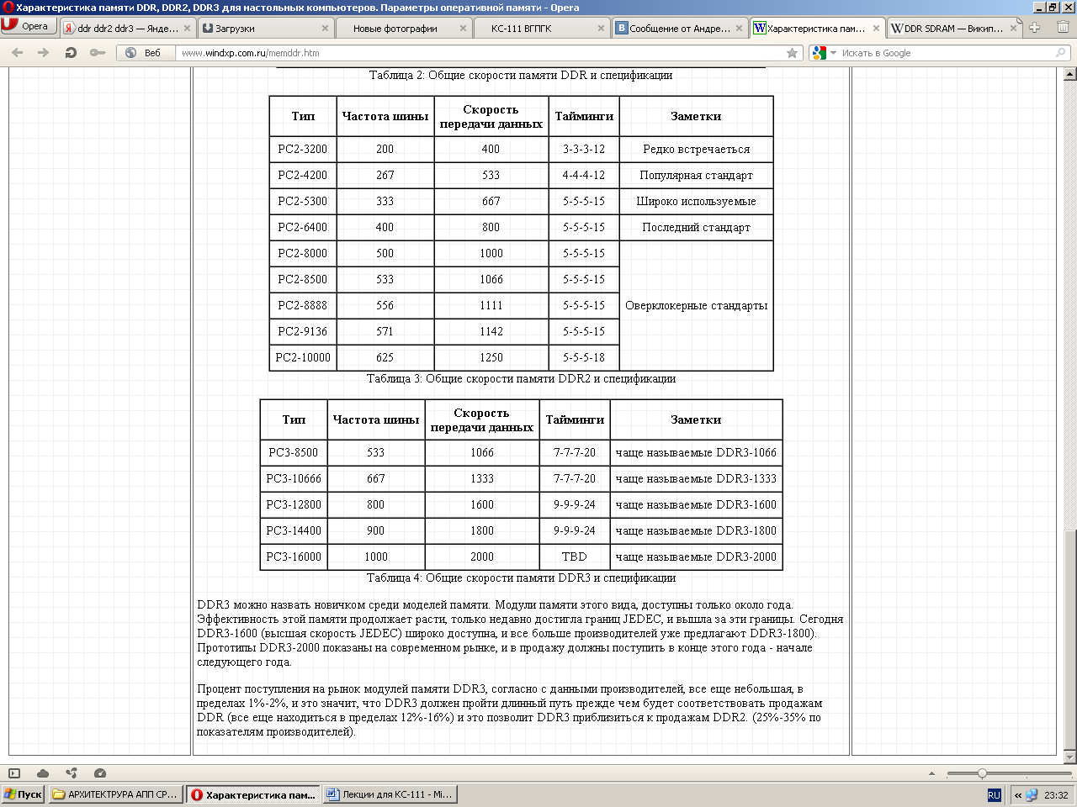The height and width of the screenshot is (807, 1077).
Task: Click the Таблица 3 caption text
Action: 522,378
